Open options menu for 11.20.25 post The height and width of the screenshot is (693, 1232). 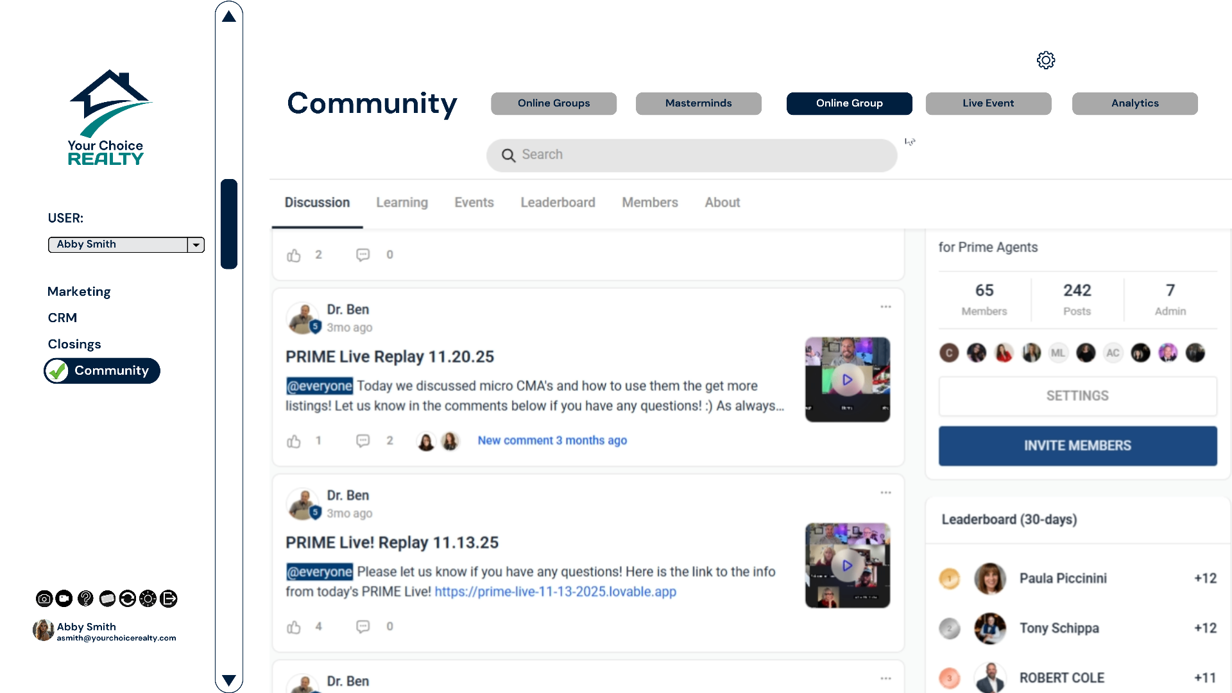tap(886, 307)
